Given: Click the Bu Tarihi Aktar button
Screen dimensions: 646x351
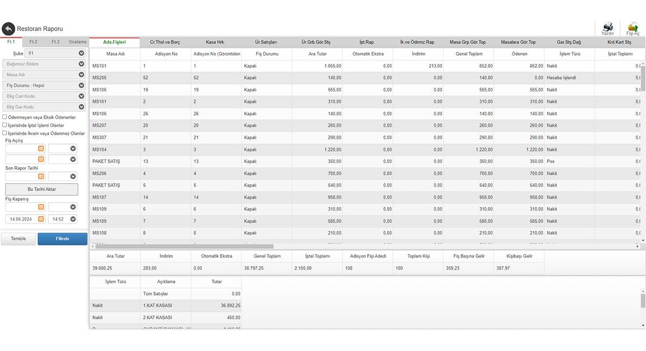Looking at the screenshot, I should 41,189.
